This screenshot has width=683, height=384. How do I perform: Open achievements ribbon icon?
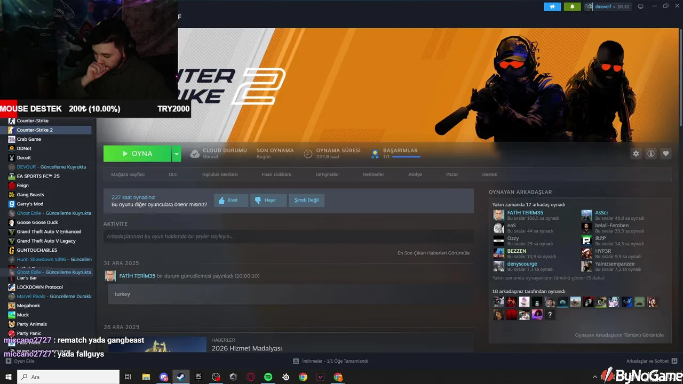tap(375, 154)
